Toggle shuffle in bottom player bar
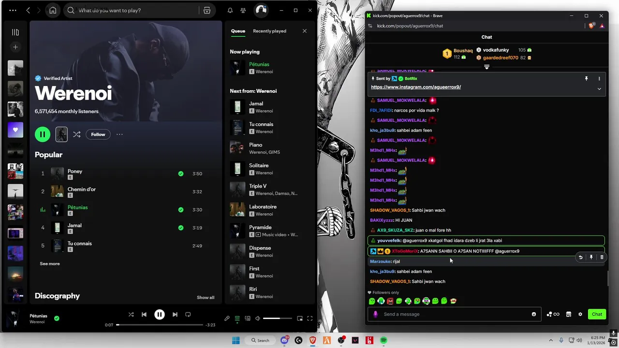The image size is (619, 348). point(131,314)
